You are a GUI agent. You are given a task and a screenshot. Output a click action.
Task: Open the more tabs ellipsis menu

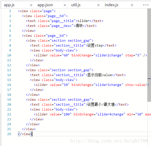coord(146,5)
